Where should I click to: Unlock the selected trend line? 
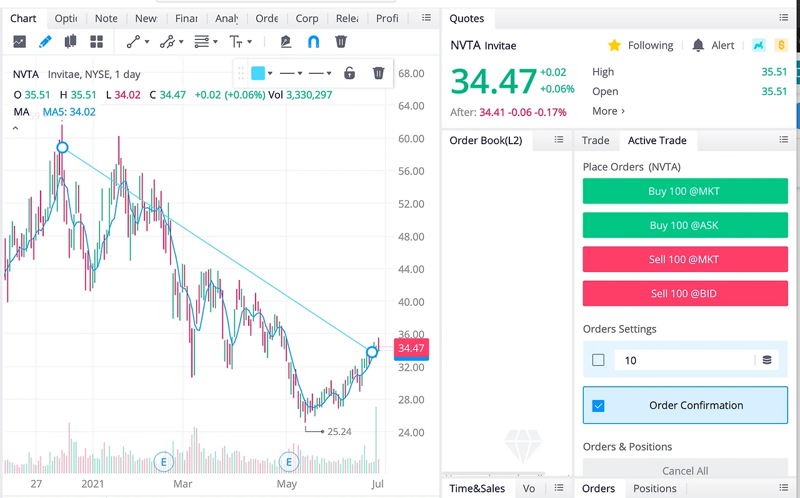349,74
